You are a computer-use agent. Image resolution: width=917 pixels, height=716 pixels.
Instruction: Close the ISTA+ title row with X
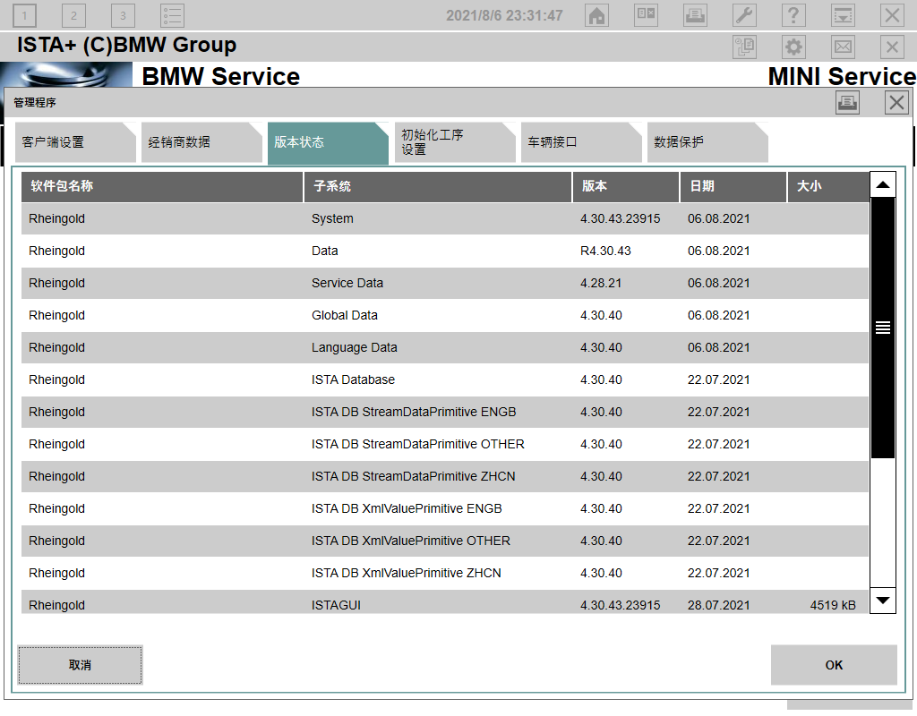(892, 47)
